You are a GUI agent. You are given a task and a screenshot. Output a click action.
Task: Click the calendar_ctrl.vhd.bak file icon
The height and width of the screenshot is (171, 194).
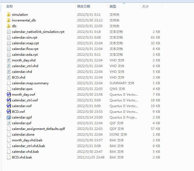tap(9, 146)
